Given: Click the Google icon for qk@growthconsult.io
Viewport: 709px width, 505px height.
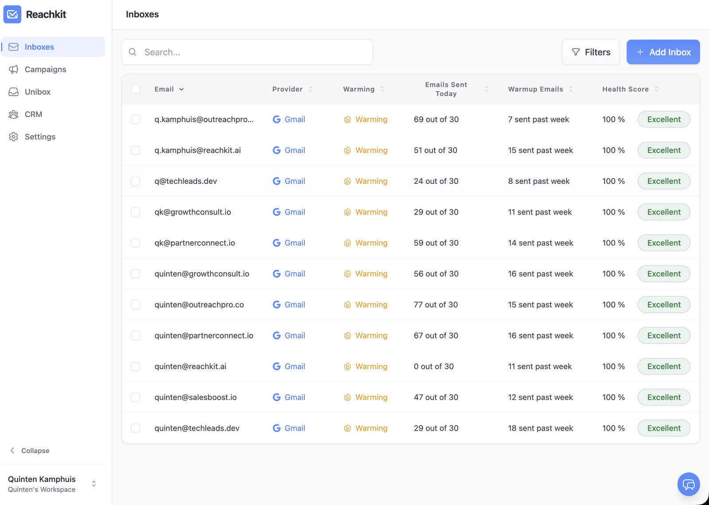Looking at the screenshot, I should 277,212.
